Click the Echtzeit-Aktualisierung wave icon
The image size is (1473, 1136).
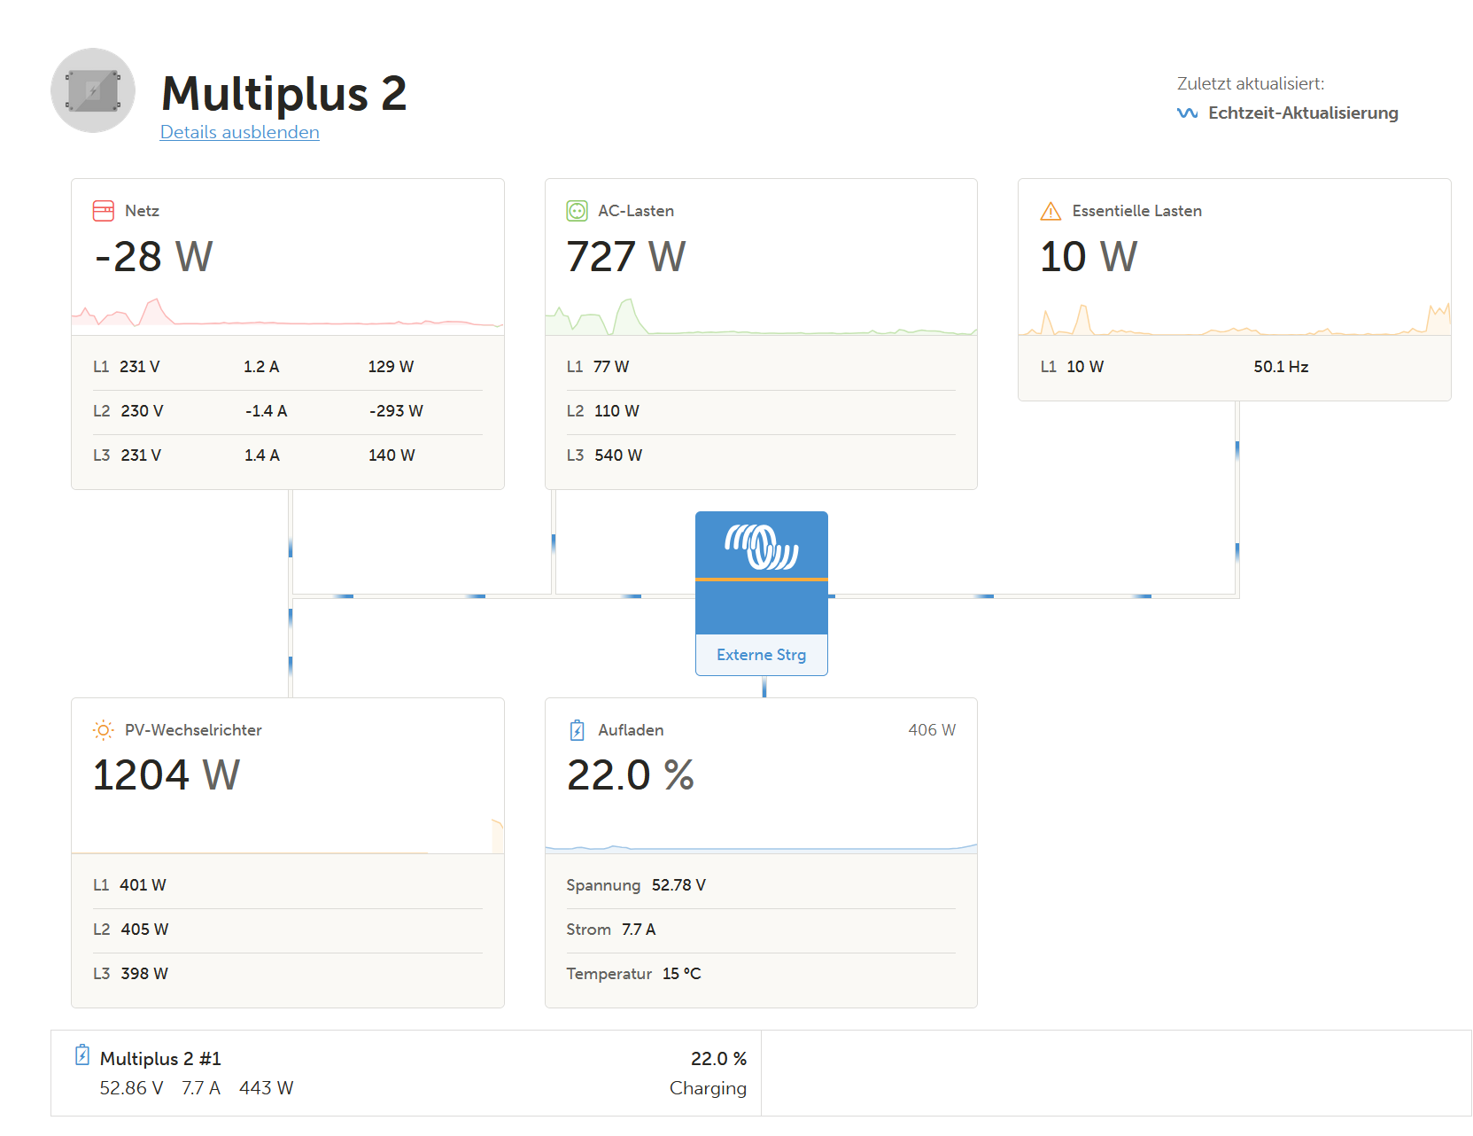(x=1187, y=113)
